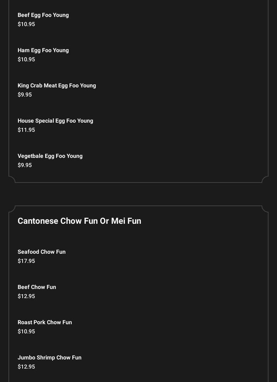
Task: Open the Vegetbale Egg Foo Young item
Action: 50,156
